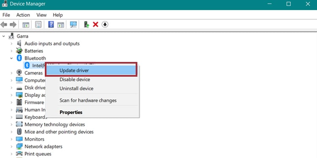
Task: Select the Bluetooth category label
Action: click(35, 58)
